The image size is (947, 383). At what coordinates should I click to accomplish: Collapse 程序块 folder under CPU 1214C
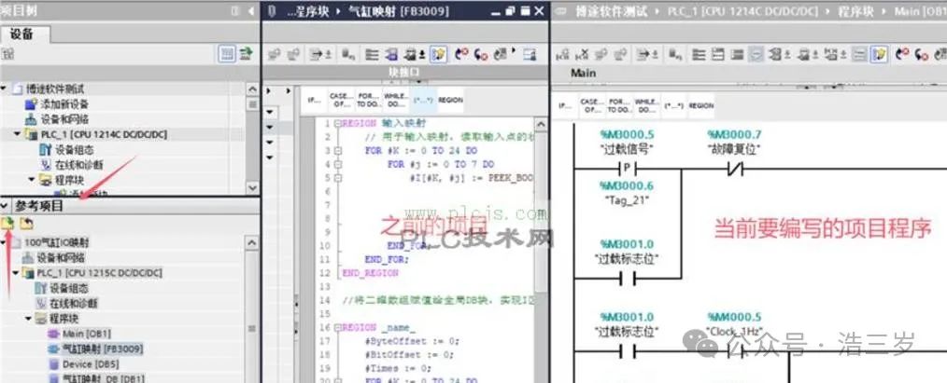33,179
